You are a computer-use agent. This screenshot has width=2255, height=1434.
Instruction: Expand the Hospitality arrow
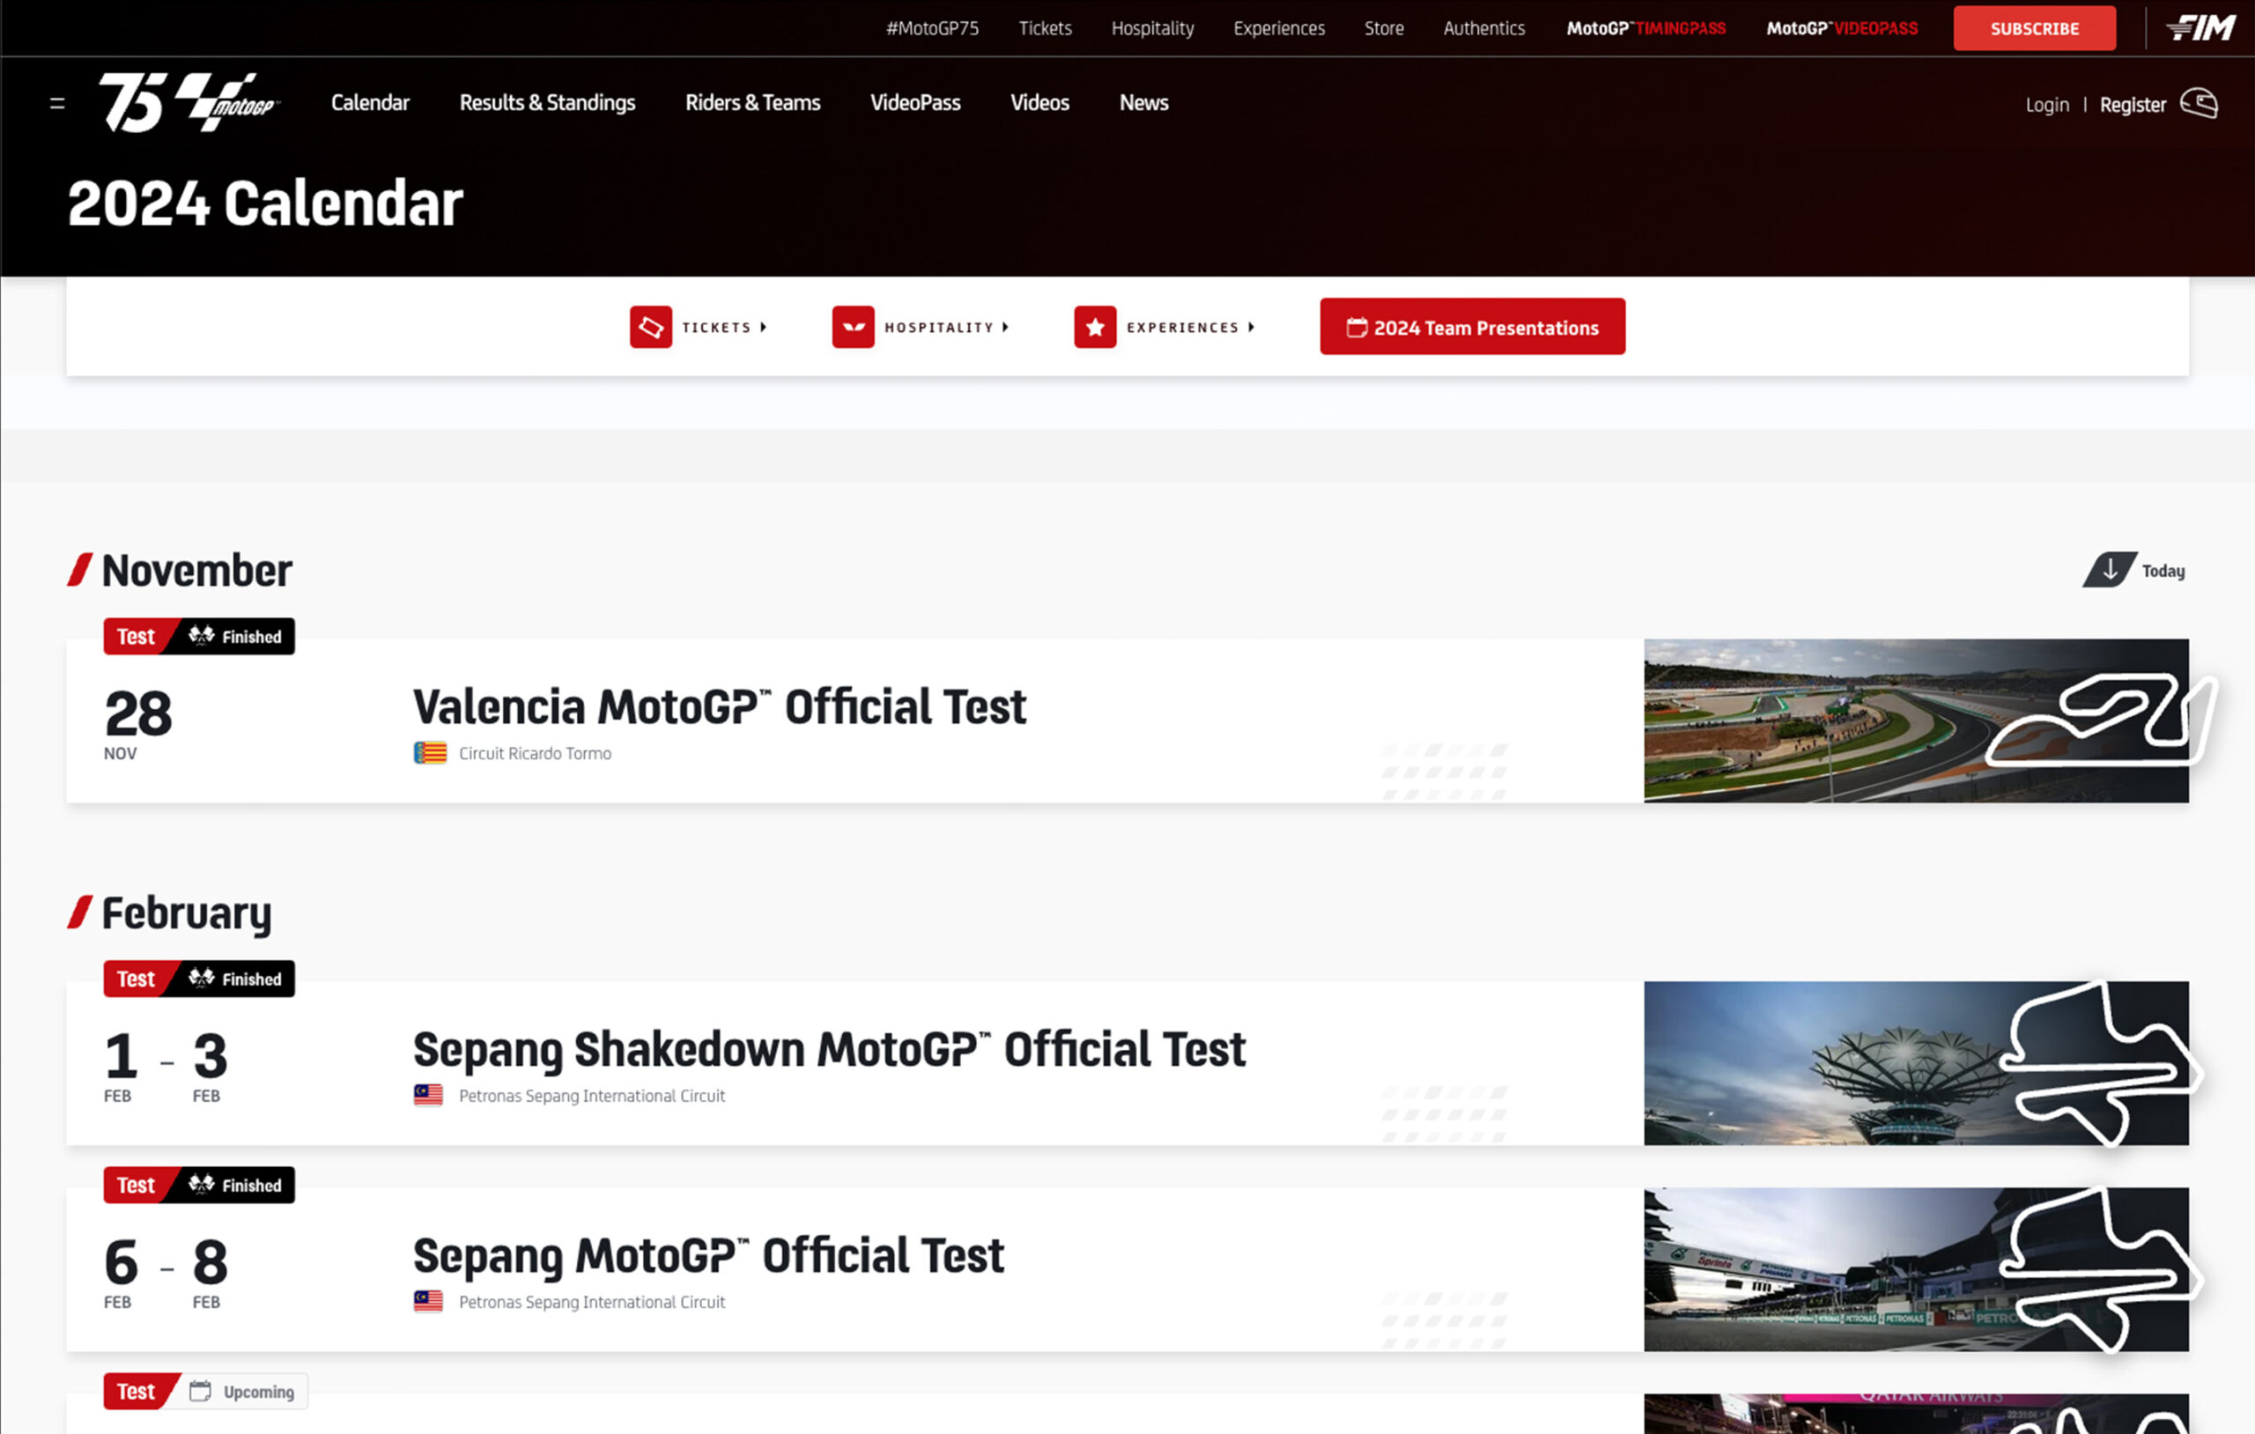[x=1006, y=327]
